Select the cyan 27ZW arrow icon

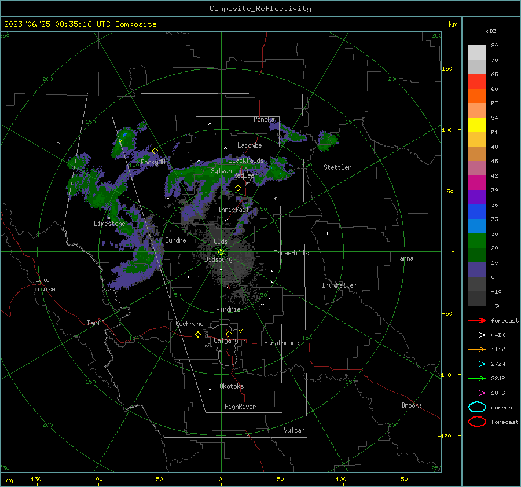[477, 364]
